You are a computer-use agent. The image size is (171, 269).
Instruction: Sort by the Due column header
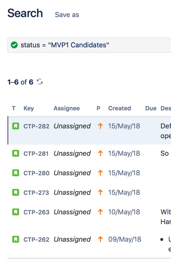point(151,108)
